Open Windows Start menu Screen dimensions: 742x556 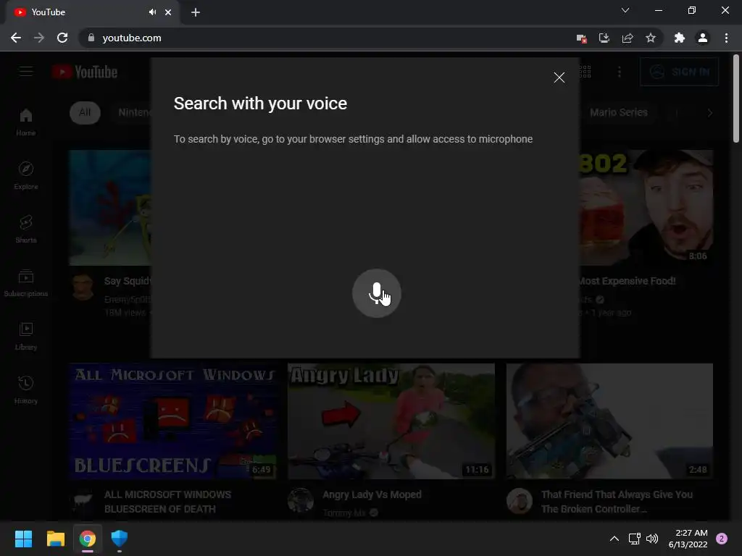coord(23,539)
